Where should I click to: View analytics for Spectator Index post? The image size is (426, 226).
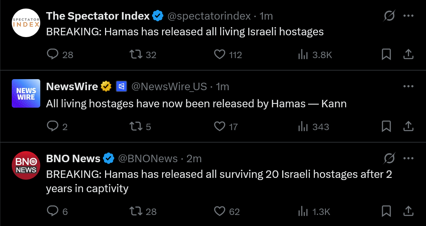303,55
